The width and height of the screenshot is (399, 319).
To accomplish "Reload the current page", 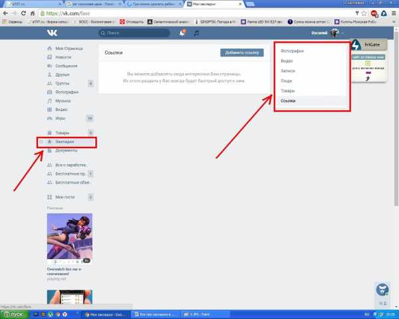I will coord(23,13).
